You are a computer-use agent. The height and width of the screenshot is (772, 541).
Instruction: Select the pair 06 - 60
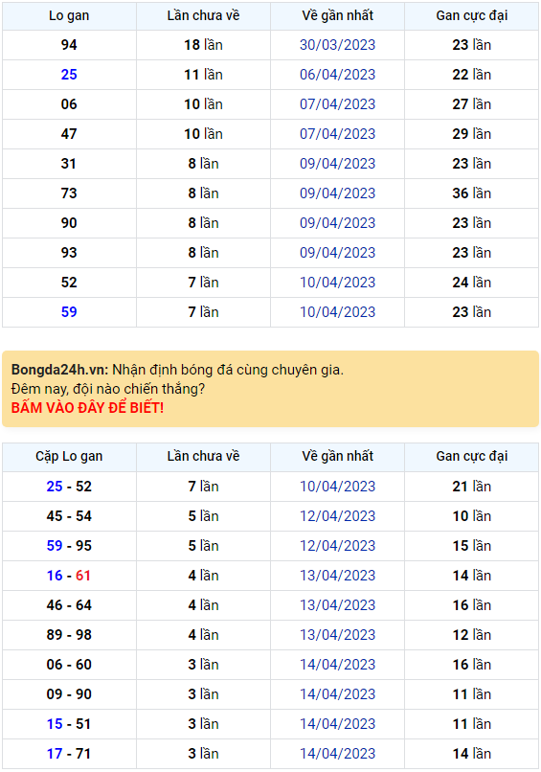[69, 665]
